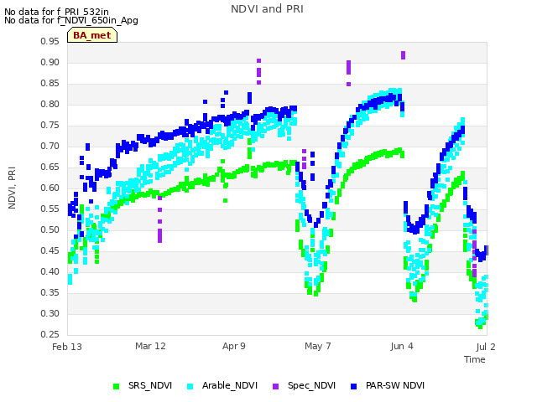Click the 'No data for f_PRI_532in' message
This screenshot has width=537, height=402.
coord(56,12)
